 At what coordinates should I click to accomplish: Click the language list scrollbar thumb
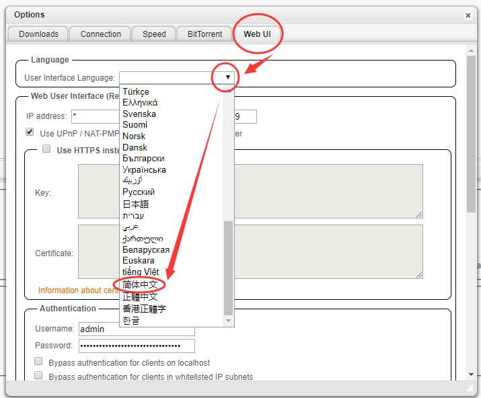tap(228, 268)
